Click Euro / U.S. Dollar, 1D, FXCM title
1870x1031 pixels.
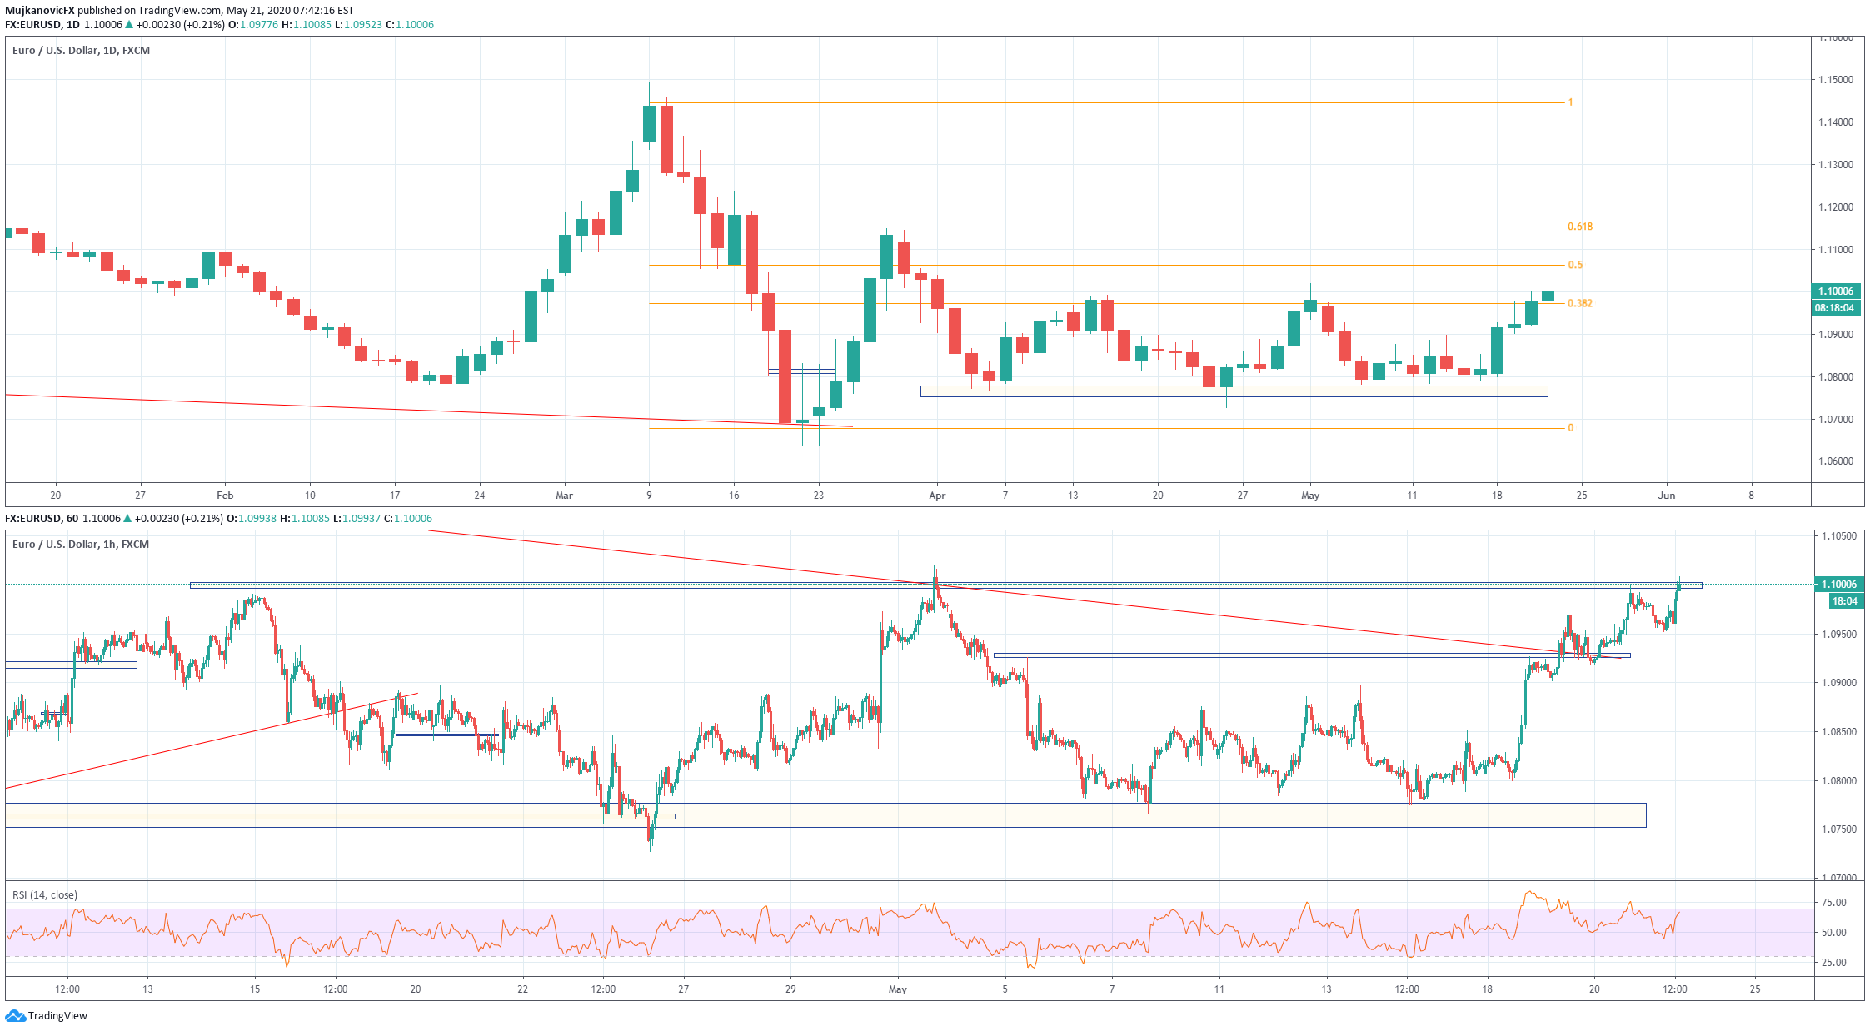81,51
